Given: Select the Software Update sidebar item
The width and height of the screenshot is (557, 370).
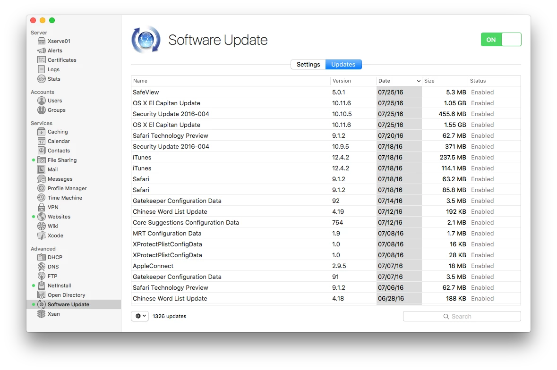Looking at the screenshot, I should [74, 304].
